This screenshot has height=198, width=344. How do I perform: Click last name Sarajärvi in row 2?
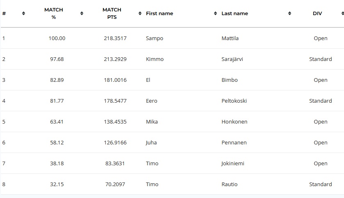click(232, 59)
